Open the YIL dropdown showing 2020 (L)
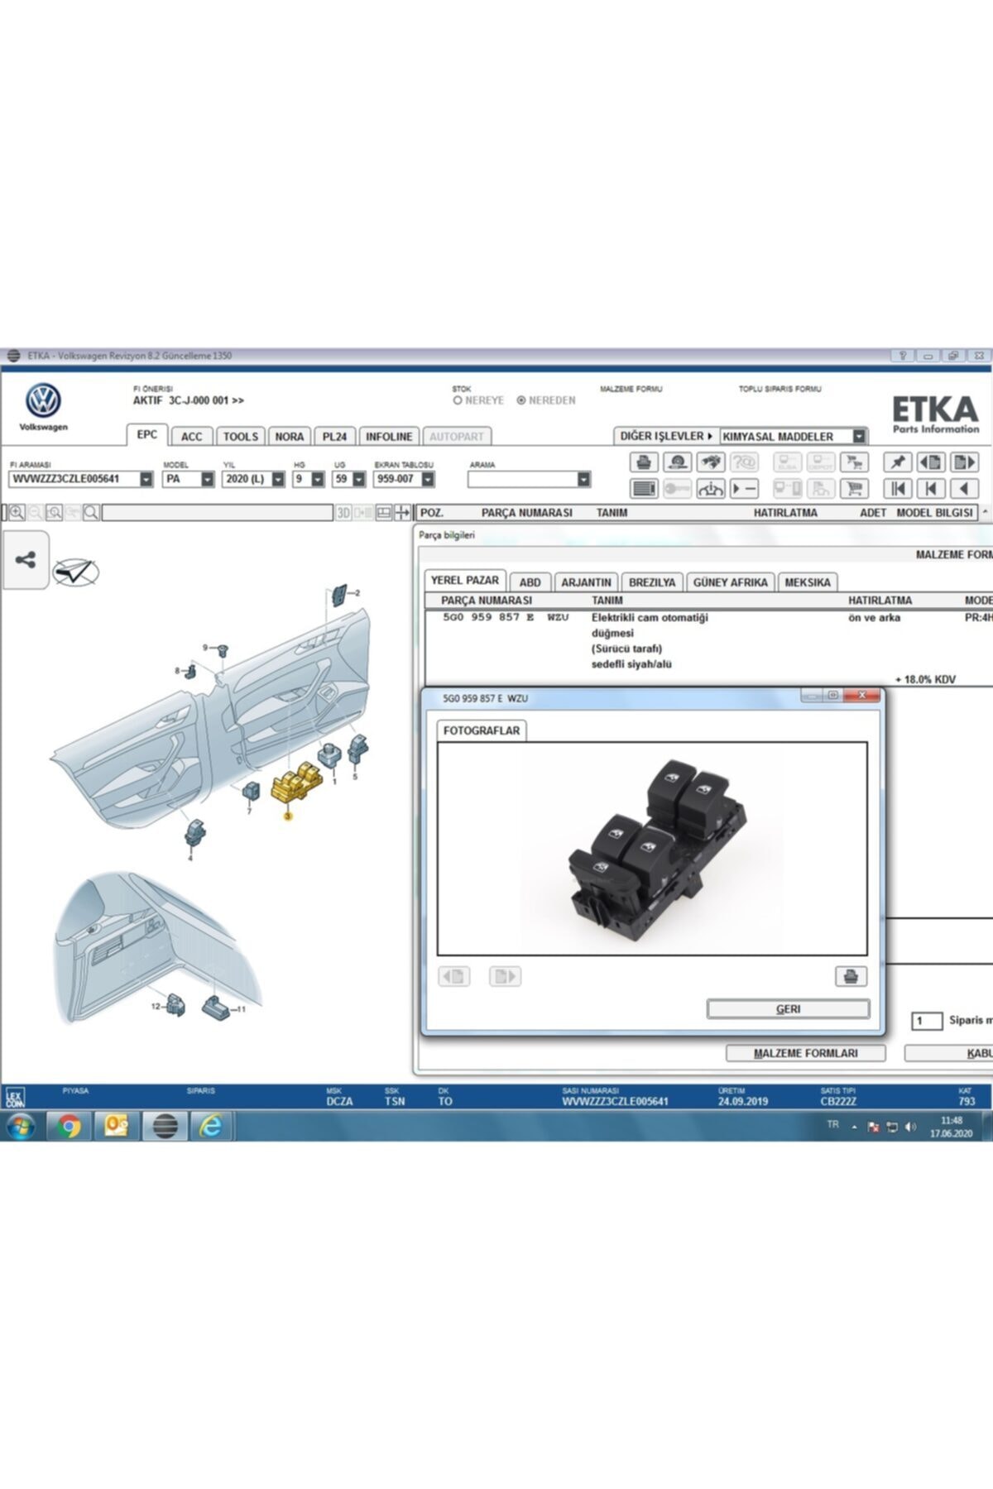This screenshot has height=1489, width=993. pyautogui.click(x=278, y=479)
